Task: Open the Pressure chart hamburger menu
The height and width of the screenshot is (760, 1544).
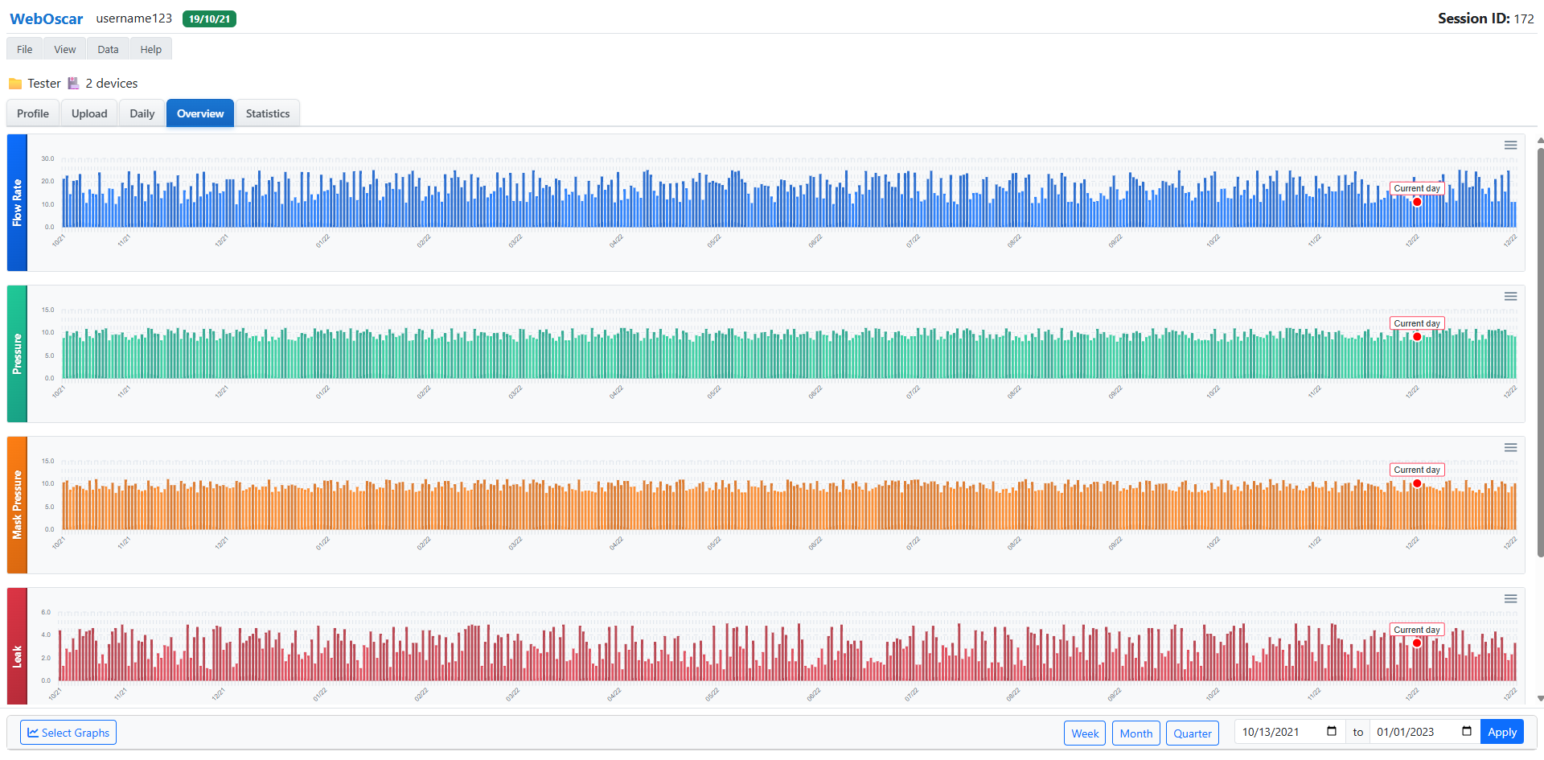Action: [x=1510, y=297]
